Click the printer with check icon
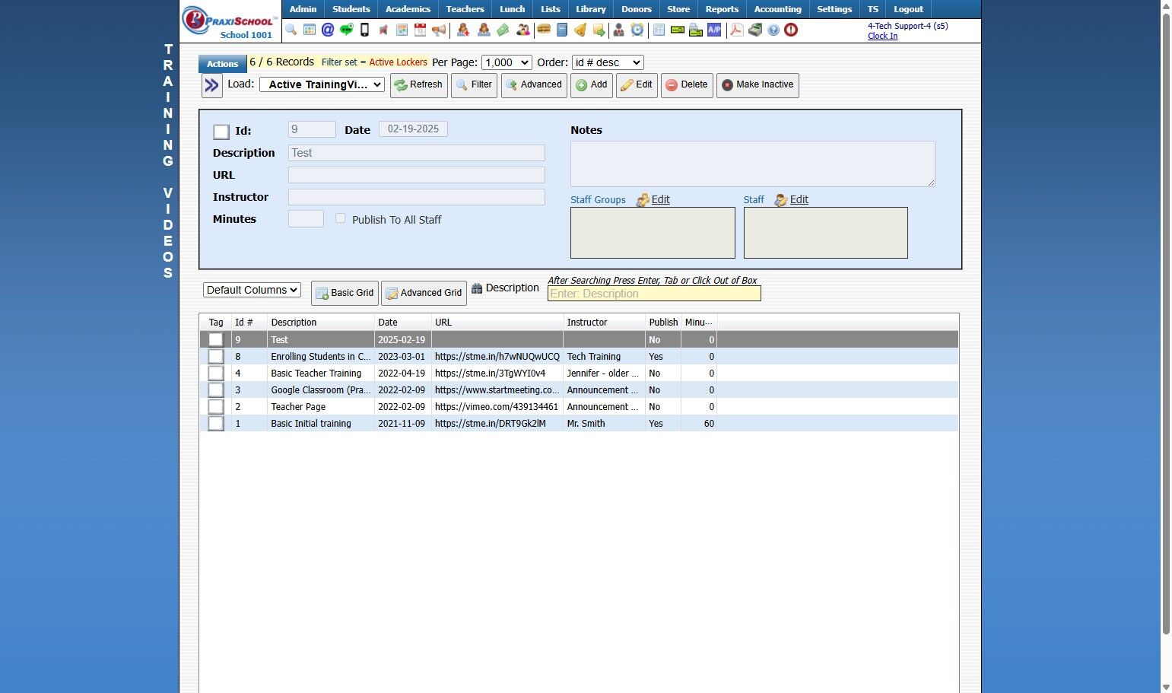1172x693 pixels. [695, 30]
